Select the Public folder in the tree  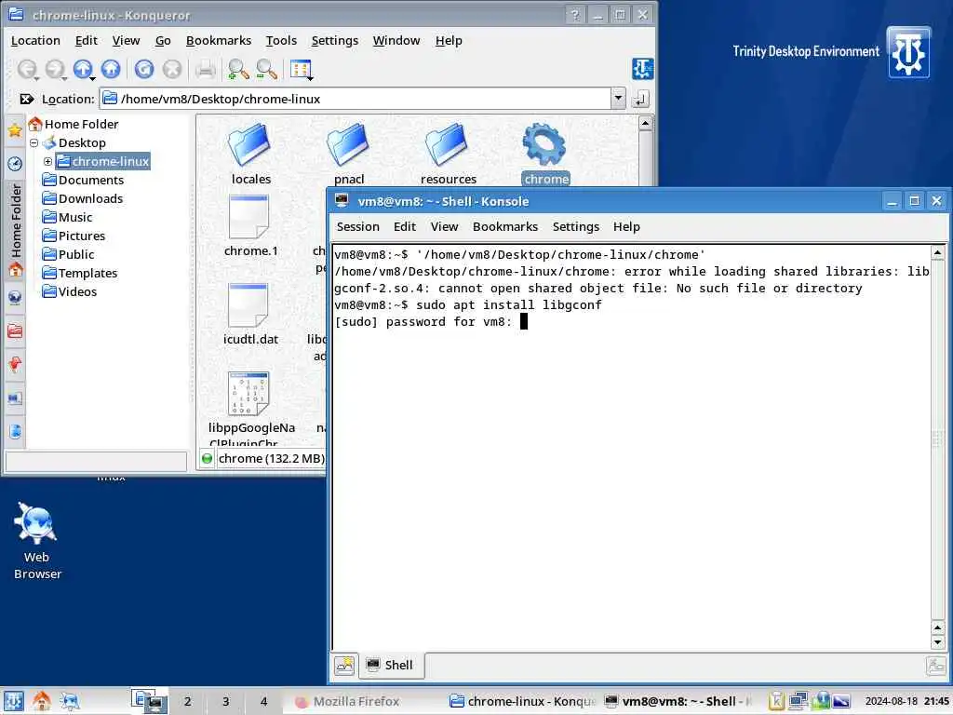pos(68,254)
